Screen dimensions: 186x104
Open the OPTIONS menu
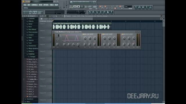[46, 5]
